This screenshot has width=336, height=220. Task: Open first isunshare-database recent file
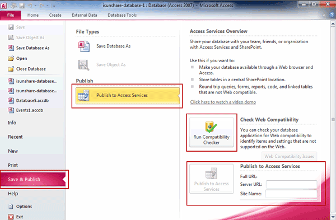tap(32, 81)
